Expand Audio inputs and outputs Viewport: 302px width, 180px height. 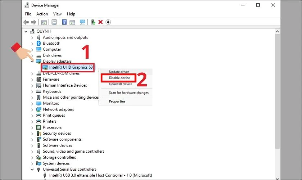[32, 37]
